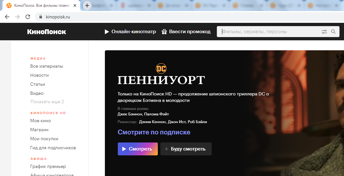
Task: Click director name Джон Ист
Action: [x=177, y=122]
